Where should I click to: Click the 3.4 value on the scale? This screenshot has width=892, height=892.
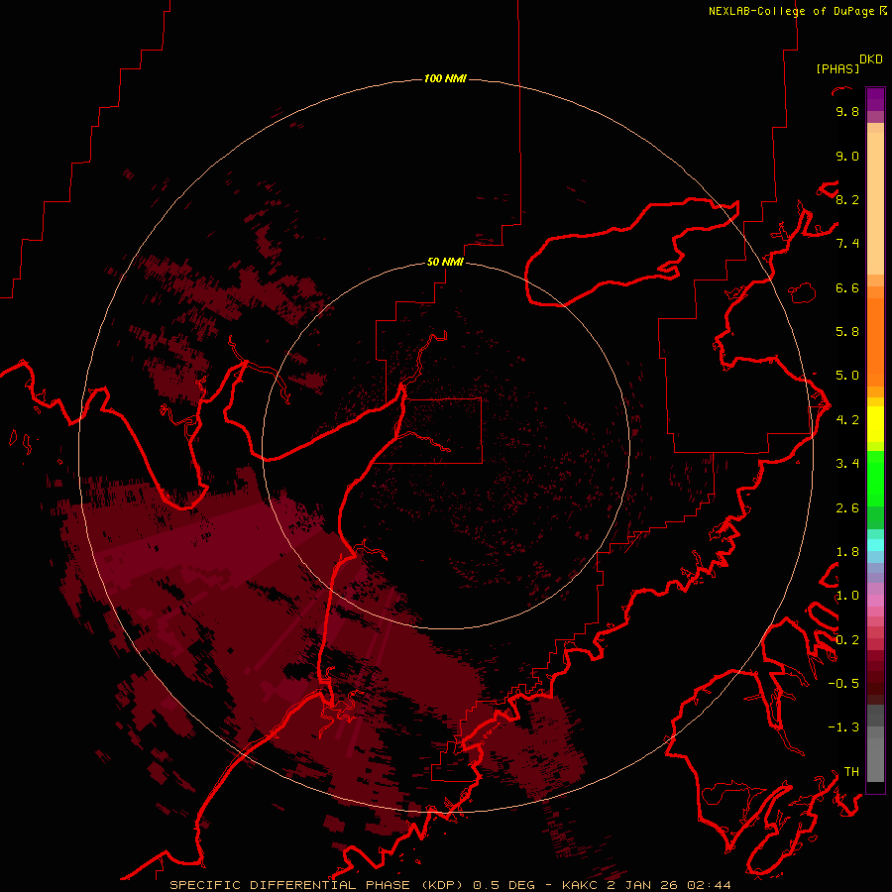pos(847,464)
